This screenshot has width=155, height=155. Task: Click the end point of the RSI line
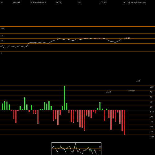[x=122, y=39]
